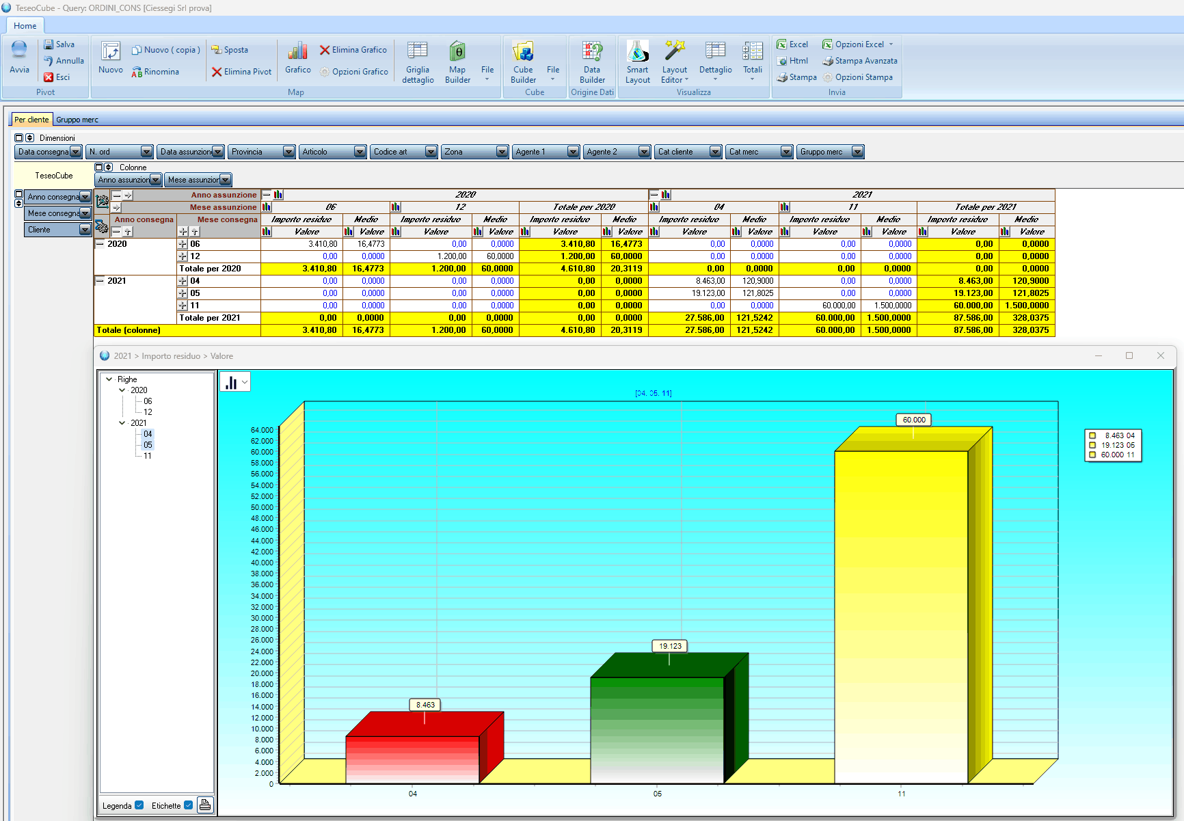Select month 04 in the Righe tree
Image resolution: width=1184 pixels, height=821 pixels.
click(x=148, y=434)
